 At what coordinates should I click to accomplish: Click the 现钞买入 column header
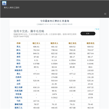pyautogui.click(x=54, y=43)
